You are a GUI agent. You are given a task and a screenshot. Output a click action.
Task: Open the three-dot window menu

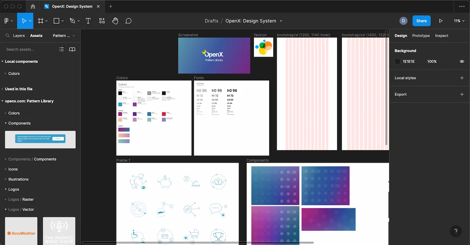coord(462,6)
